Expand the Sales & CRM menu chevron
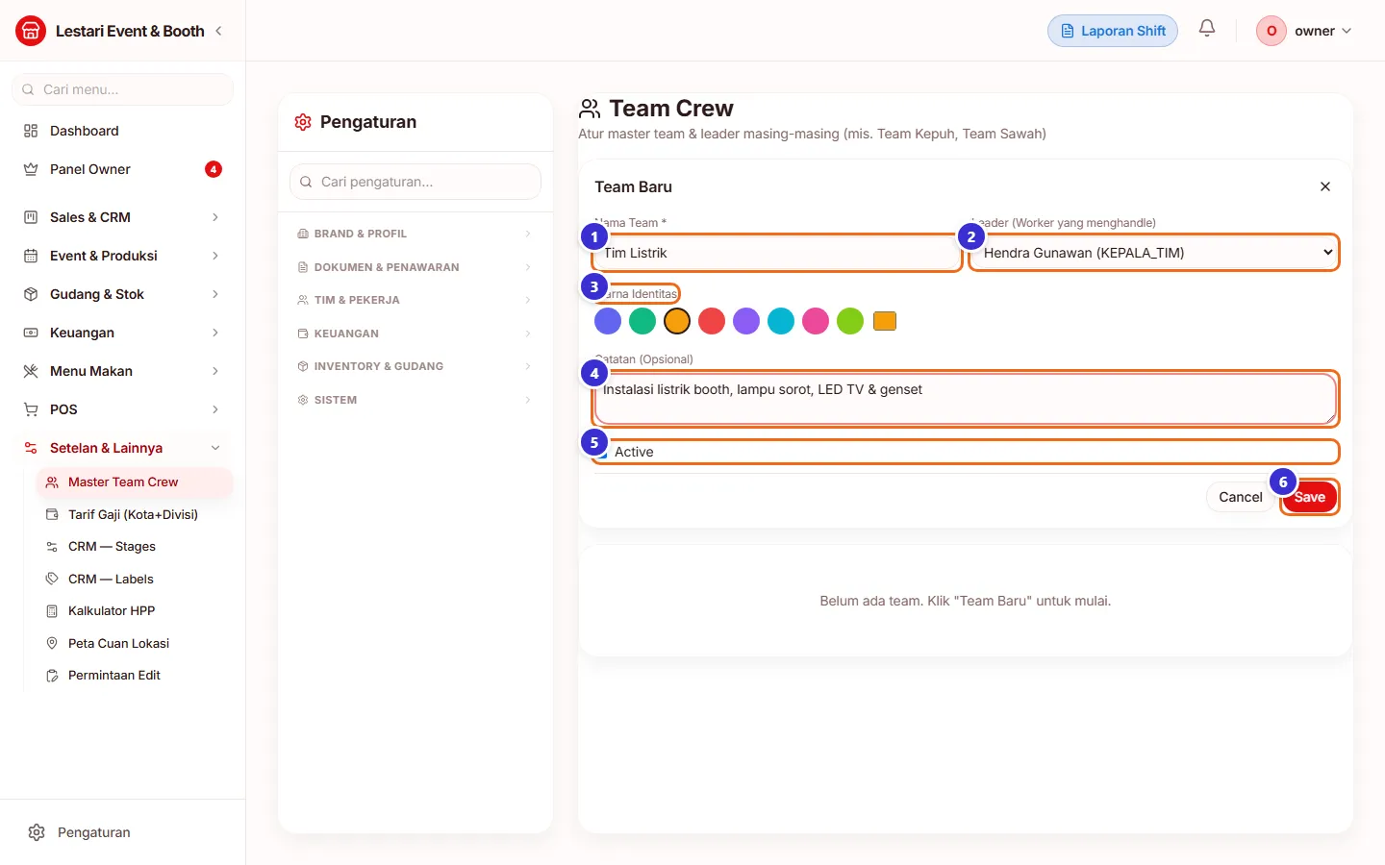The height and width of the screenshot is (865, 1385). (x=215, y=217)
